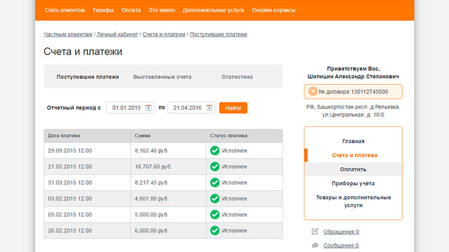
Task: Click the amount 4,801.00 руб.
Action: click(152, 199)
